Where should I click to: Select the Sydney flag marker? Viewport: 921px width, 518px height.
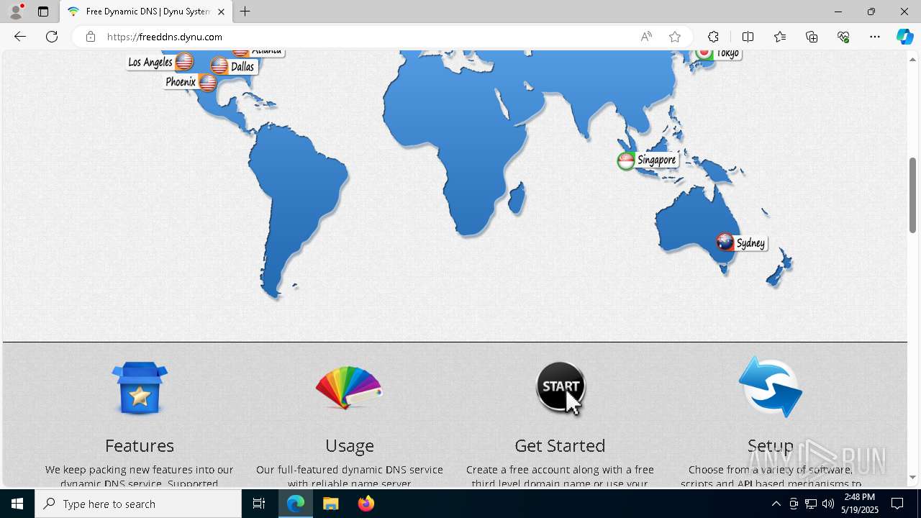(725, 242)
